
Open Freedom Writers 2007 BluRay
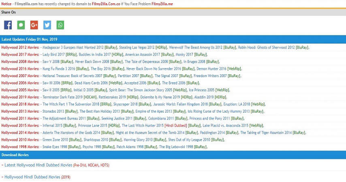click(x=217, y=76)
